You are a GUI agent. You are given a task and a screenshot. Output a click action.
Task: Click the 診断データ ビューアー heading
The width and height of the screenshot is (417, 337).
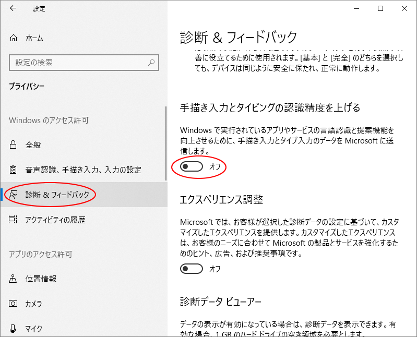(220, 302)
